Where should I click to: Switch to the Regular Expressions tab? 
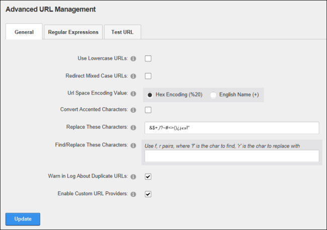[73, 32]
